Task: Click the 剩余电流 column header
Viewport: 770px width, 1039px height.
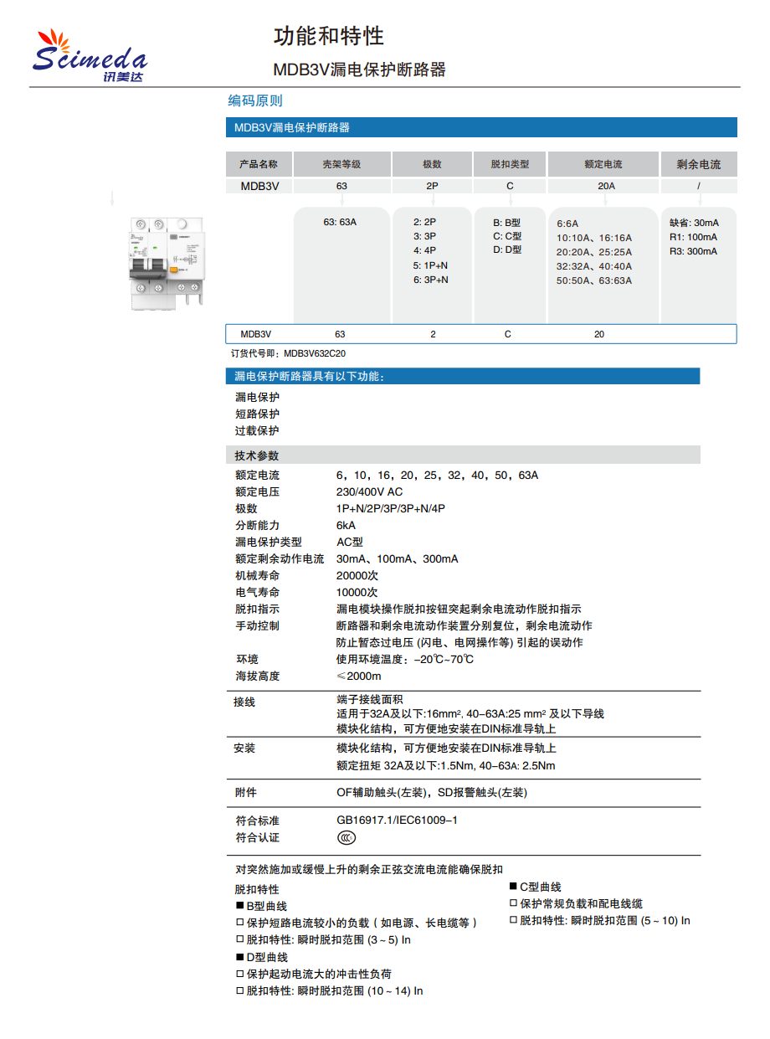Action: tap(698, 164)
